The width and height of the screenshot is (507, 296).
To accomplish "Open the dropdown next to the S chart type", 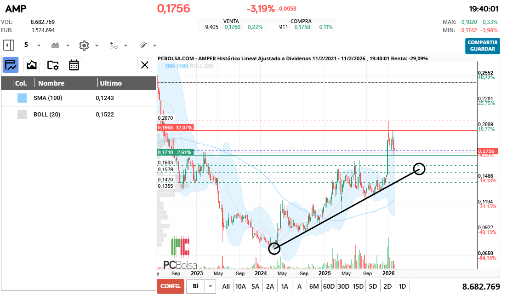I will [x=39, y=45].
